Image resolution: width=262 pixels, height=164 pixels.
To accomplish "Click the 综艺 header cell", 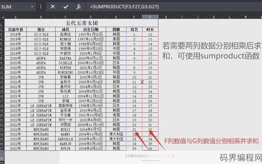I will point(134,29).
